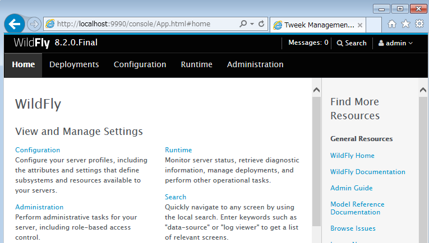Minimize the browser window
This screenshot has width=429, height=243.
click(381, 9)
